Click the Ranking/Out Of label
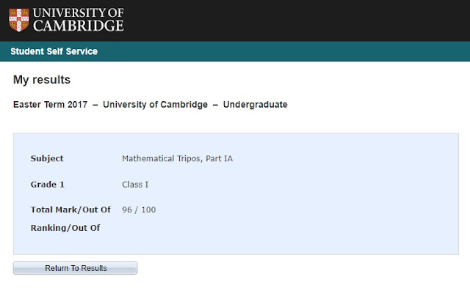 (x=65, y=228)
